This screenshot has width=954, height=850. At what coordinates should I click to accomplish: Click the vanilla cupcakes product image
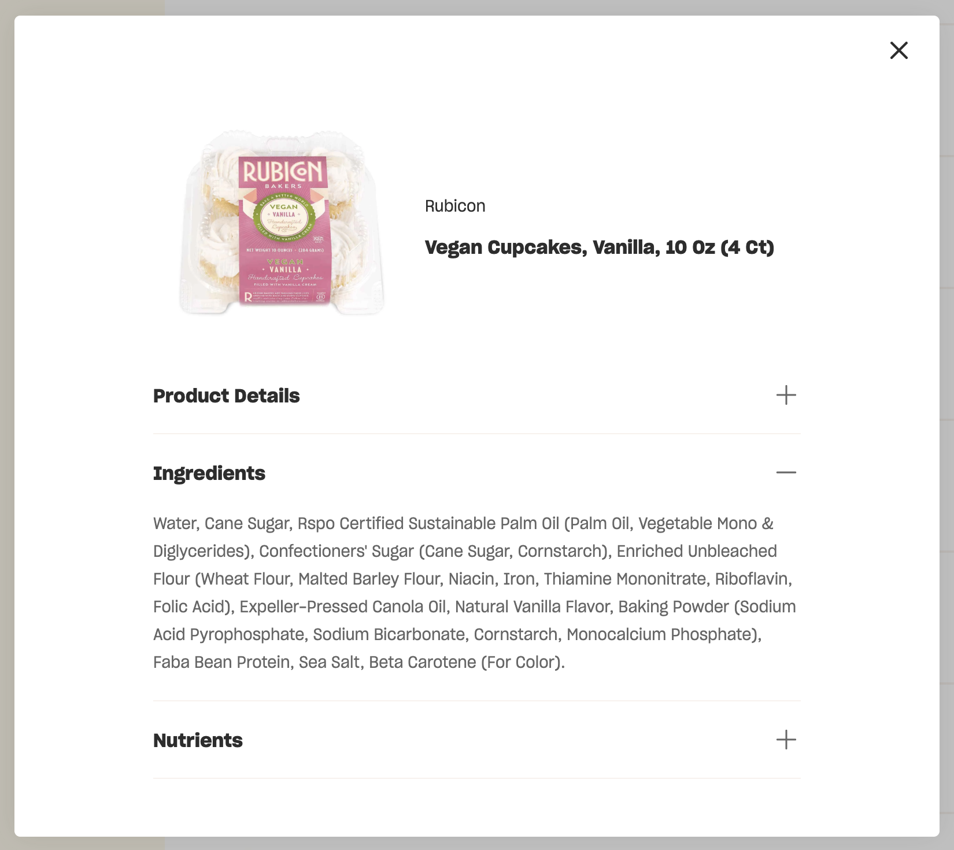[x=282, y=223]
